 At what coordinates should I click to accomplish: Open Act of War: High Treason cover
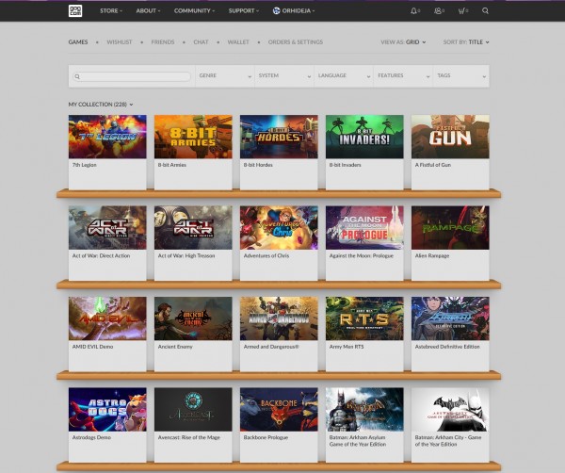tap(193, 227)
